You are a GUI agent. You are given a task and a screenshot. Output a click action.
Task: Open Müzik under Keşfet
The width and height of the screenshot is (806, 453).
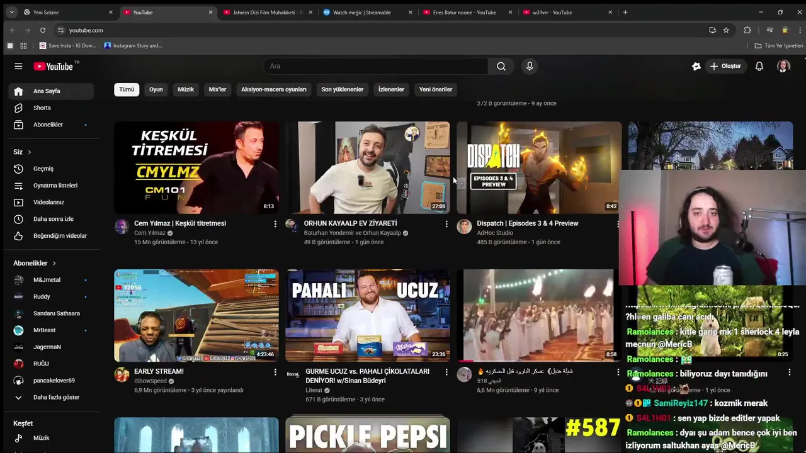point(51,438)
